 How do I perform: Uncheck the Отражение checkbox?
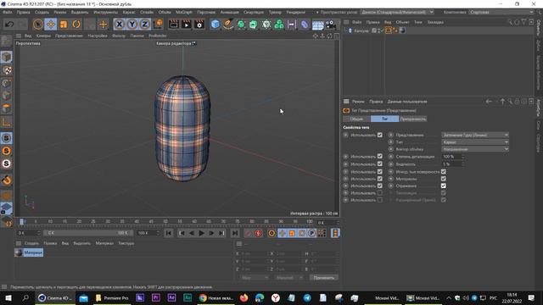tap(443, 186)
